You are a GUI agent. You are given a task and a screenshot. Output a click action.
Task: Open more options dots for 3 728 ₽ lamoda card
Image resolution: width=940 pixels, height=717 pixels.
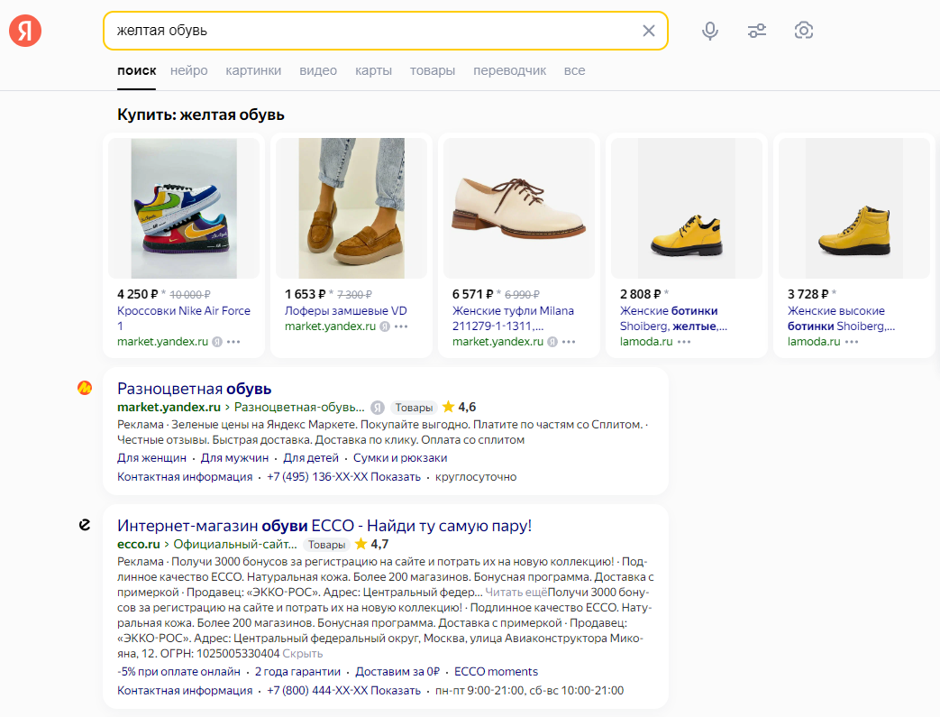pos(852,342)
